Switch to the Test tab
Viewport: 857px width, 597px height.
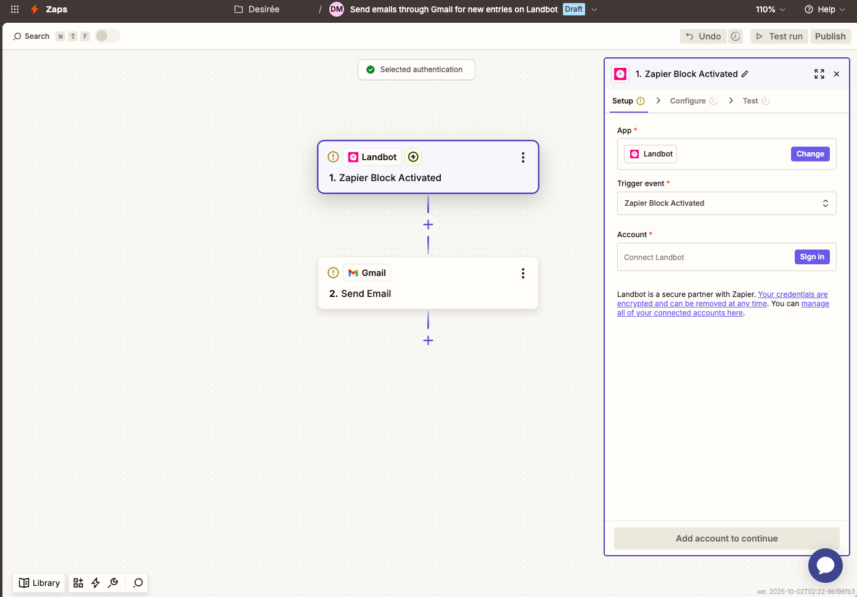[x=750, y=101]
